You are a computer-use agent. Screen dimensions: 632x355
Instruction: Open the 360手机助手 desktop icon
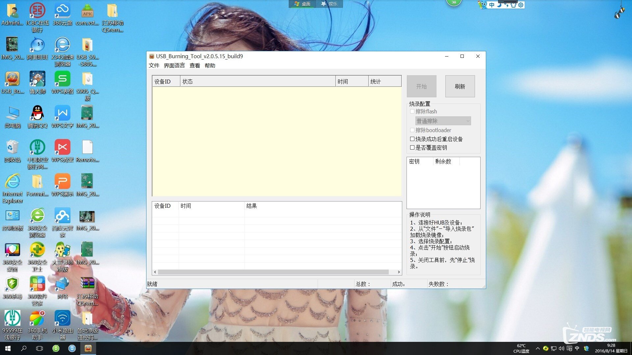pos(37,325)
